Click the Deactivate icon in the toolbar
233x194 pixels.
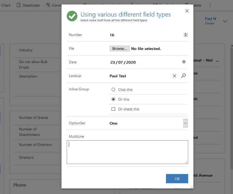(x=18, y=5)
